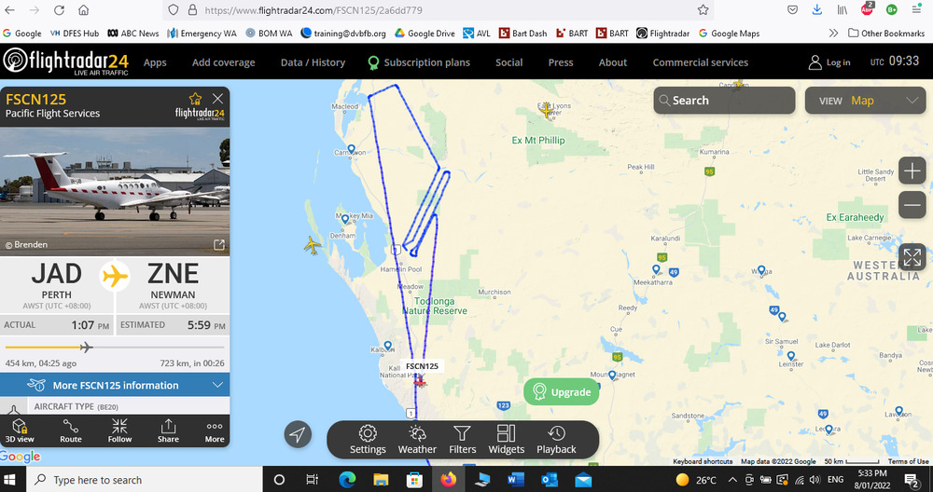Click the green Upgrade button

[561, 392]
